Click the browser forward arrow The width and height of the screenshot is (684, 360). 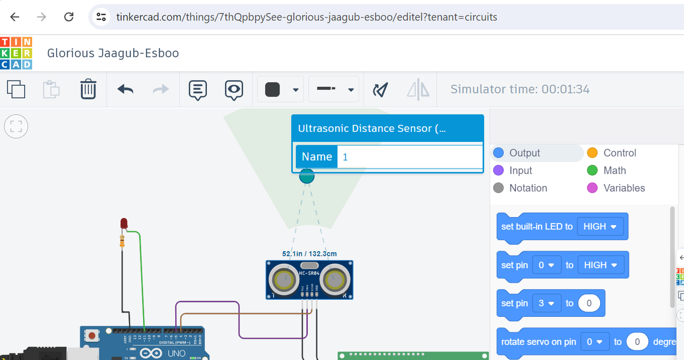[41, 17]
